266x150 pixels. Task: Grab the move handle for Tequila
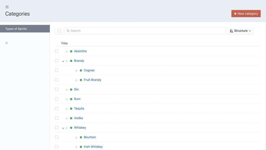(66, 109)
